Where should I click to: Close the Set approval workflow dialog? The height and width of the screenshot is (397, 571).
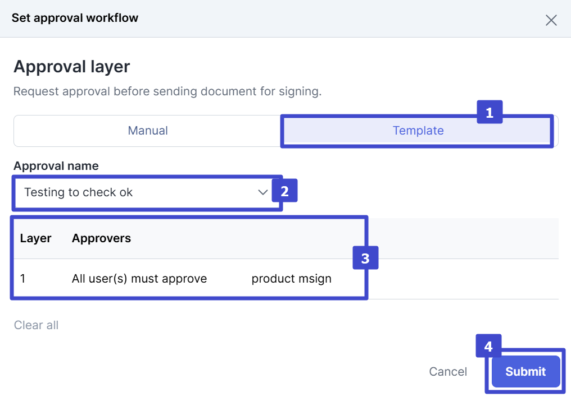(x=551, y=21)
